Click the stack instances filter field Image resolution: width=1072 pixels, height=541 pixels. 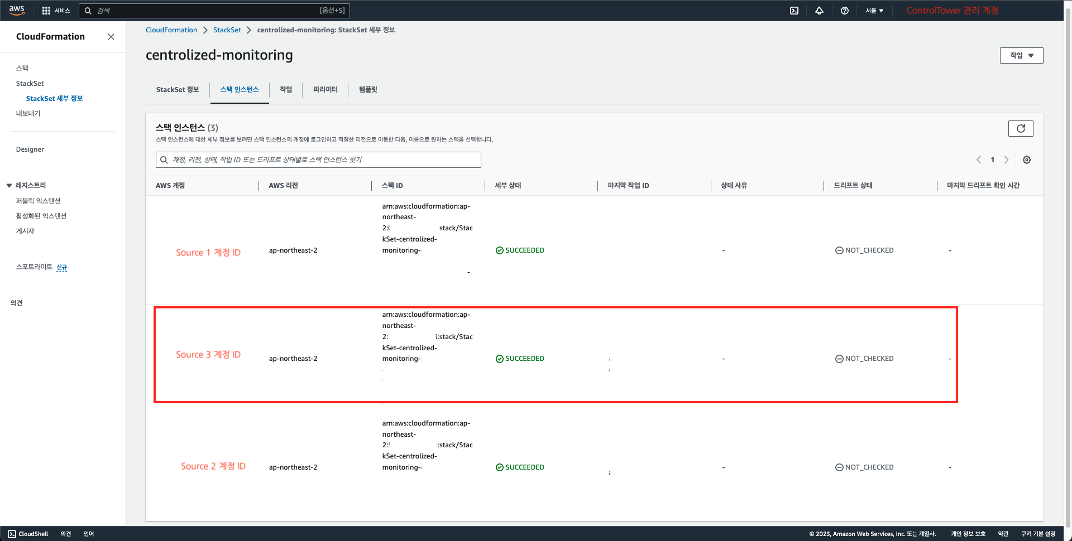click(318, 160)
